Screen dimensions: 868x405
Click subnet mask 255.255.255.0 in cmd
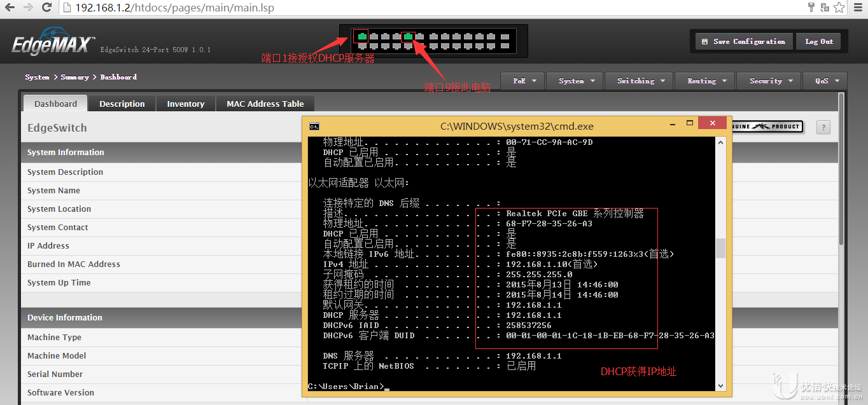(539, 274)
